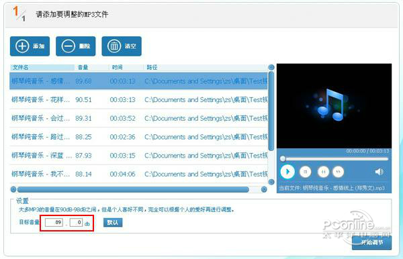Click the 当前文件 current file label
Viewport: 403px width, 259px height.
332,188
